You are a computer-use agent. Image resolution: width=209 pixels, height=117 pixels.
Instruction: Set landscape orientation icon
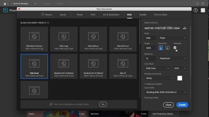167,48
